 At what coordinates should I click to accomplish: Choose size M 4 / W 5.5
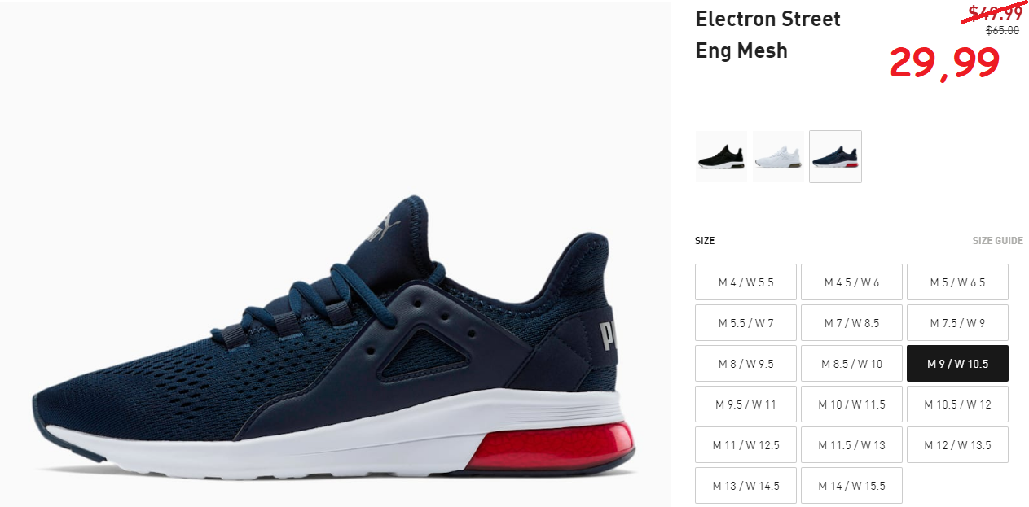coord(746,282)
